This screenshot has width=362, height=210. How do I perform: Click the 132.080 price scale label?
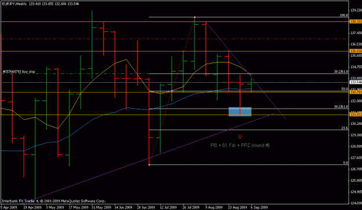coord(356,101)
